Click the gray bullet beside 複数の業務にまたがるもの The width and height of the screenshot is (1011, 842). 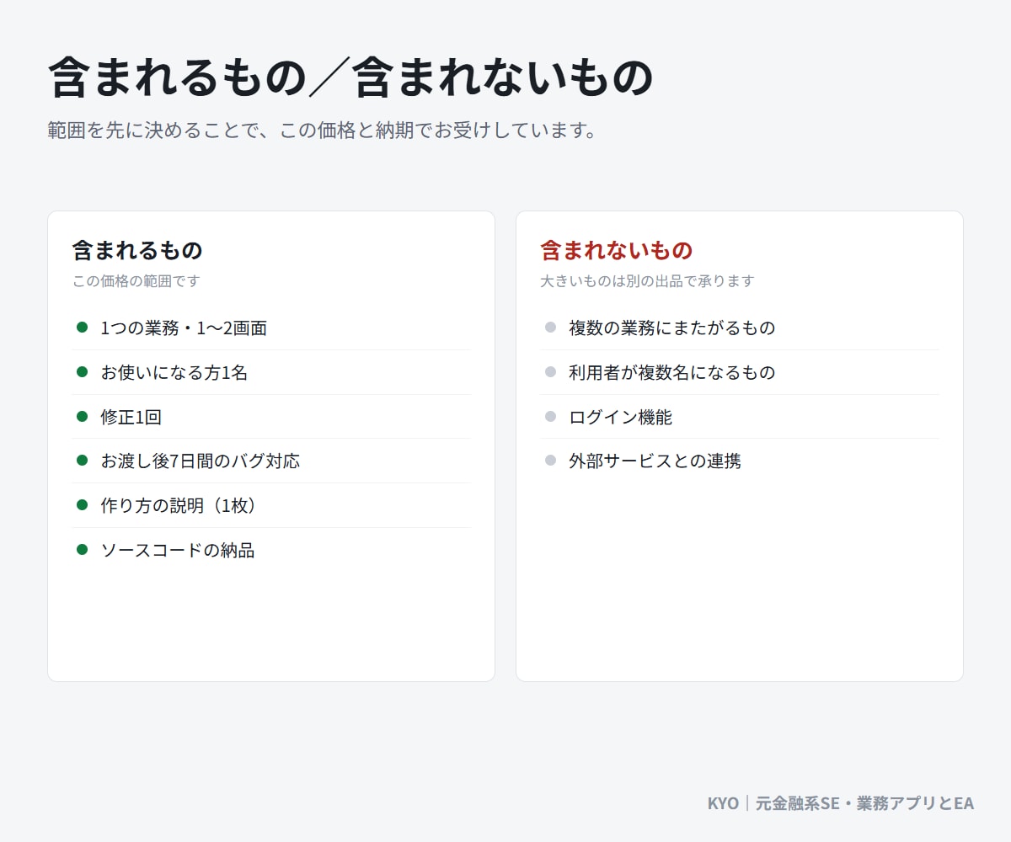tap(550, 327)
